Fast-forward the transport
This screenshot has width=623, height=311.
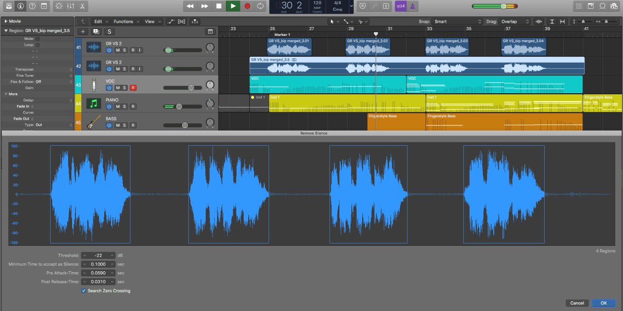pyautogui.click(x=204, y=6)
